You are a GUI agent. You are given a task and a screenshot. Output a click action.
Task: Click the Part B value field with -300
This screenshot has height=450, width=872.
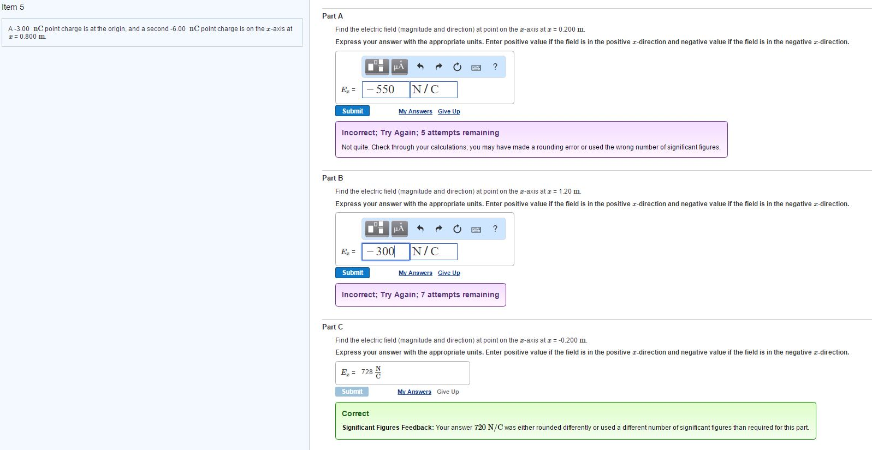[385, 251]
